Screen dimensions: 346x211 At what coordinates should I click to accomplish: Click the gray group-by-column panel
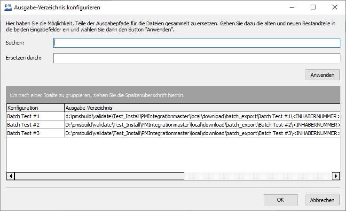(173, 95)
